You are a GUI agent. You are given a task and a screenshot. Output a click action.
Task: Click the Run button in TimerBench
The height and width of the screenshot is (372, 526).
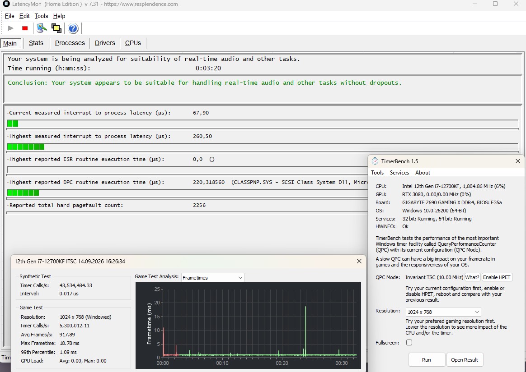click(x=427, y=360)
